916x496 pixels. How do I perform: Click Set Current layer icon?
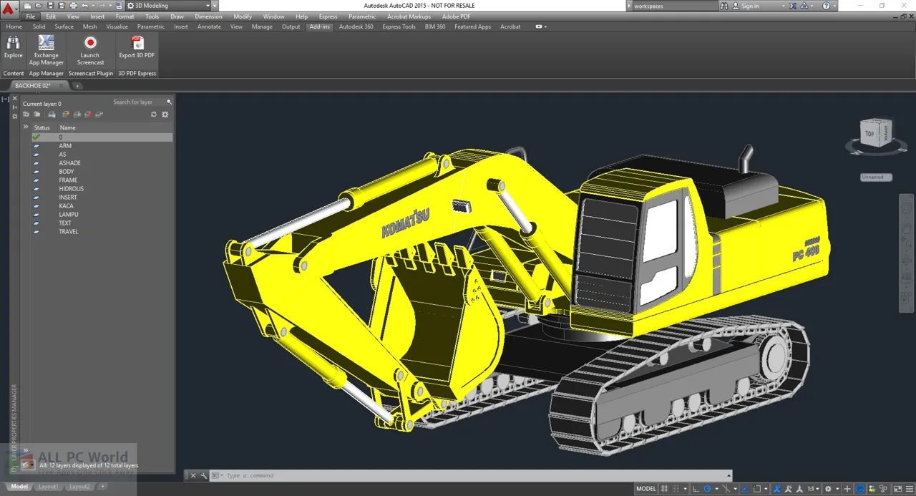(99, 114)
